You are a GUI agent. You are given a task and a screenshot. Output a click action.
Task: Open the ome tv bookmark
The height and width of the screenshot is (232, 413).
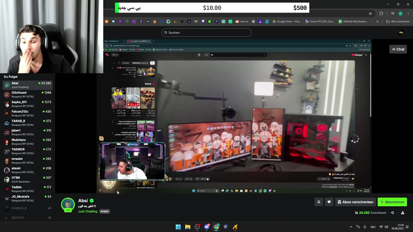[x=242, y=22]
